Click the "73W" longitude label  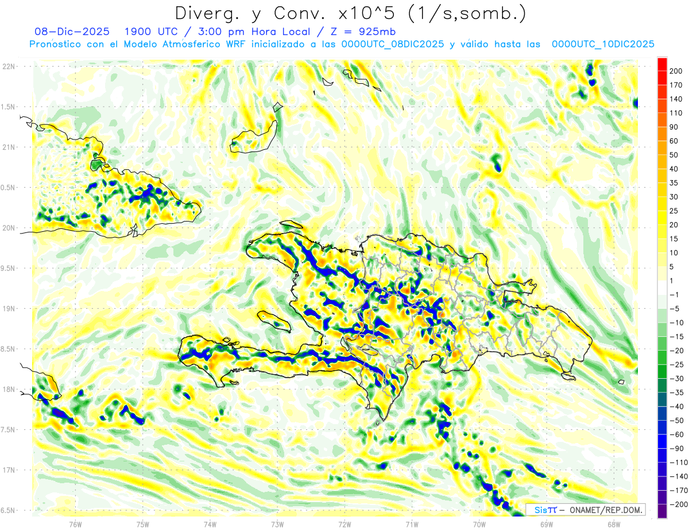[x=277, y=524]
